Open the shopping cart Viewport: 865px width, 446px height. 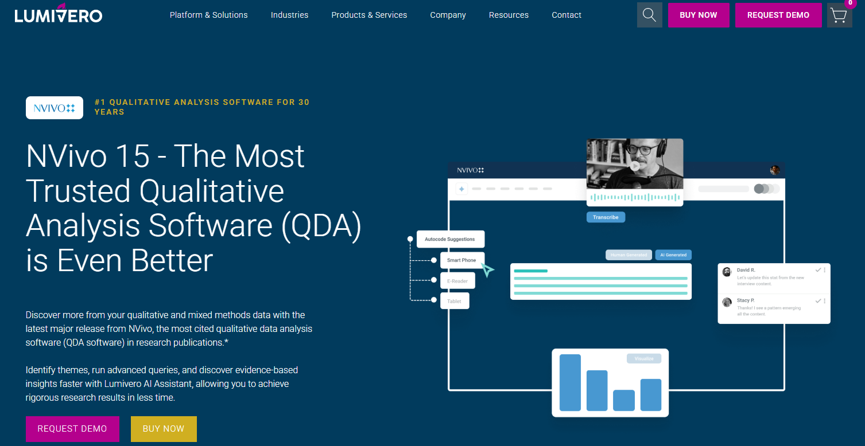(x=839, y=15)
